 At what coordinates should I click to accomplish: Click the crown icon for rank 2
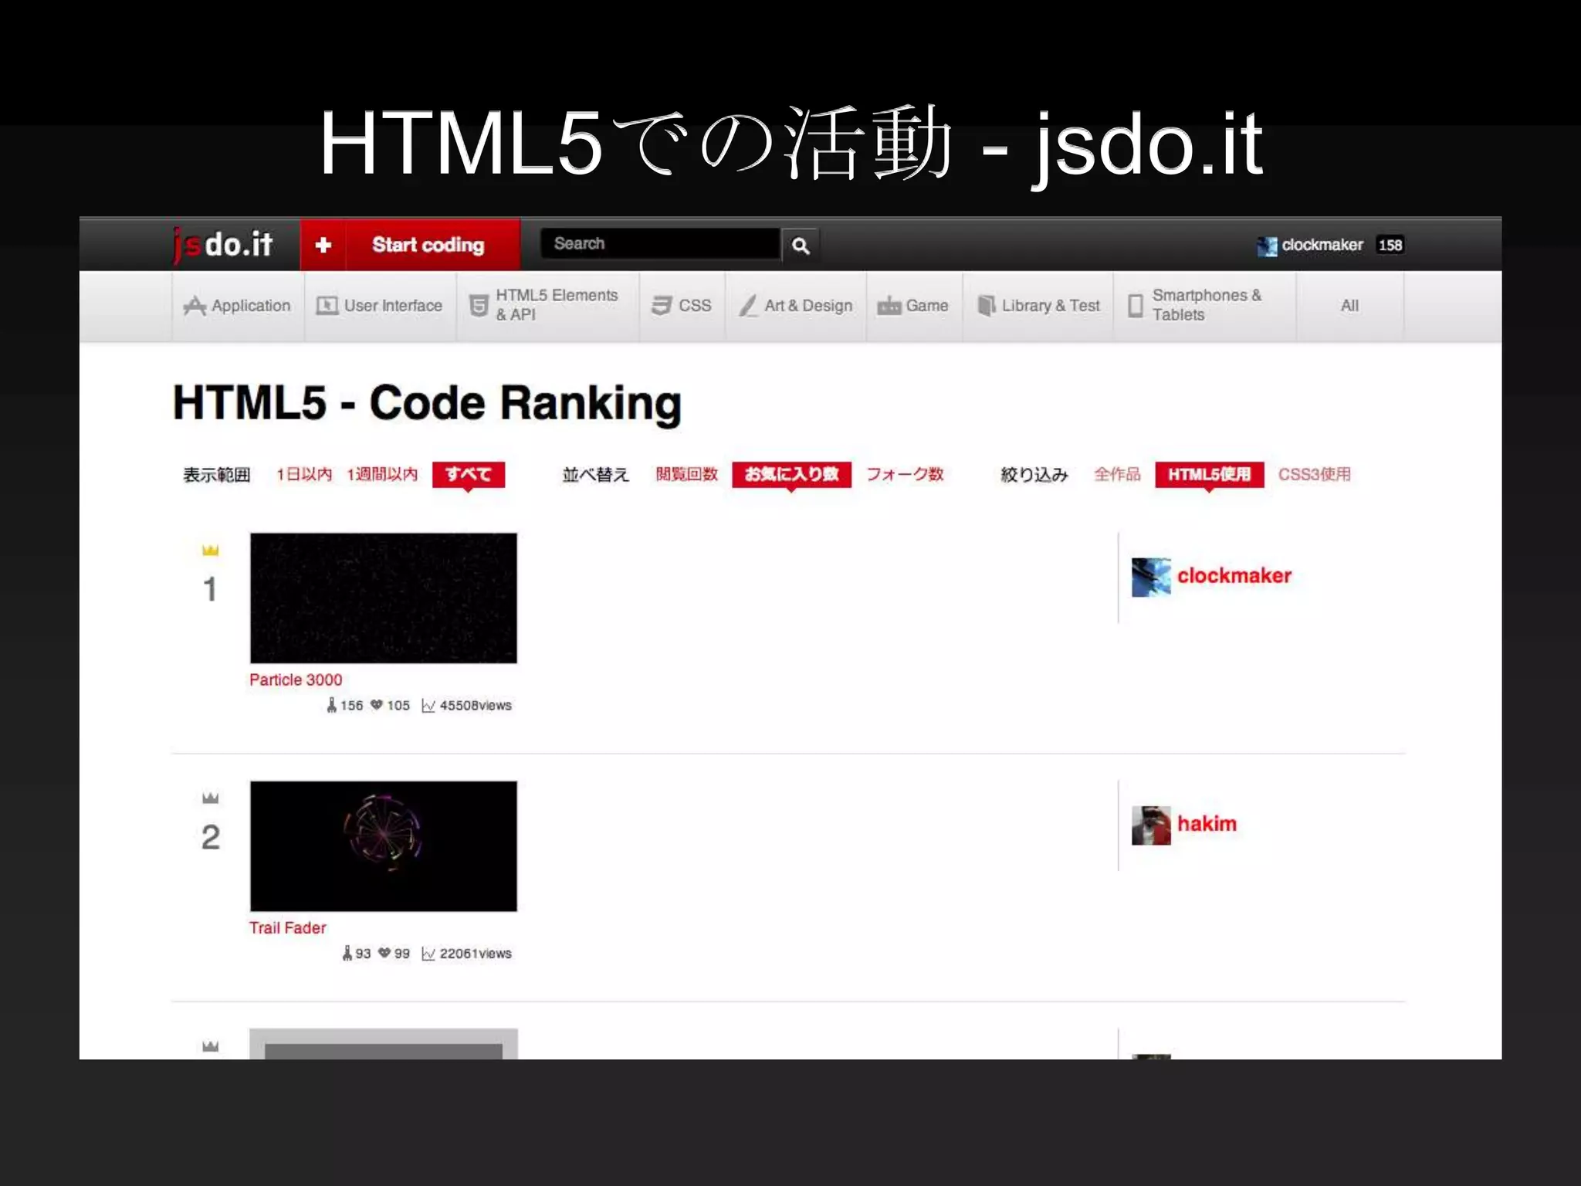[210, 798]
